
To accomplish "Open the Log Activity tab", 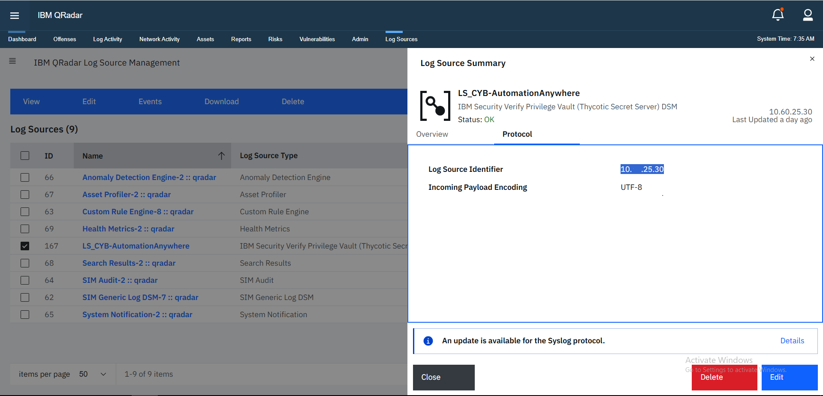I will (107, 39).
